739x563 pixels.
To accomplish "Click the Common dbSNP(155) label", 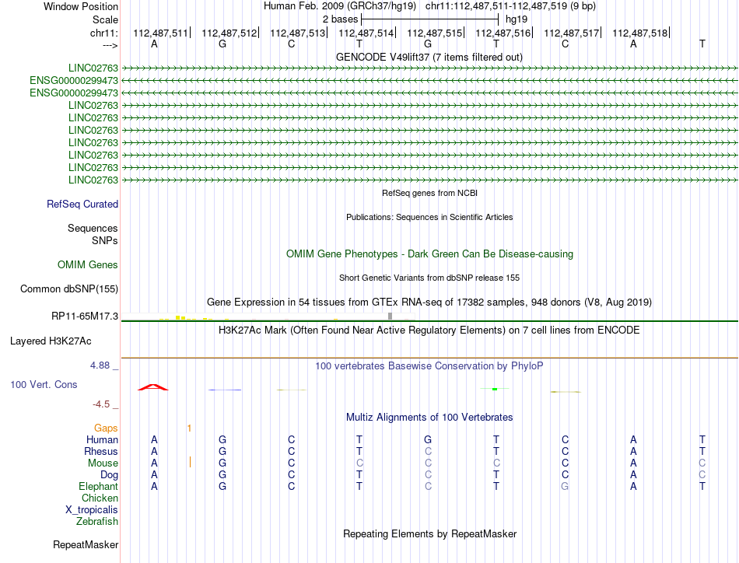I will pyautogui.click(x=69, y=288).
